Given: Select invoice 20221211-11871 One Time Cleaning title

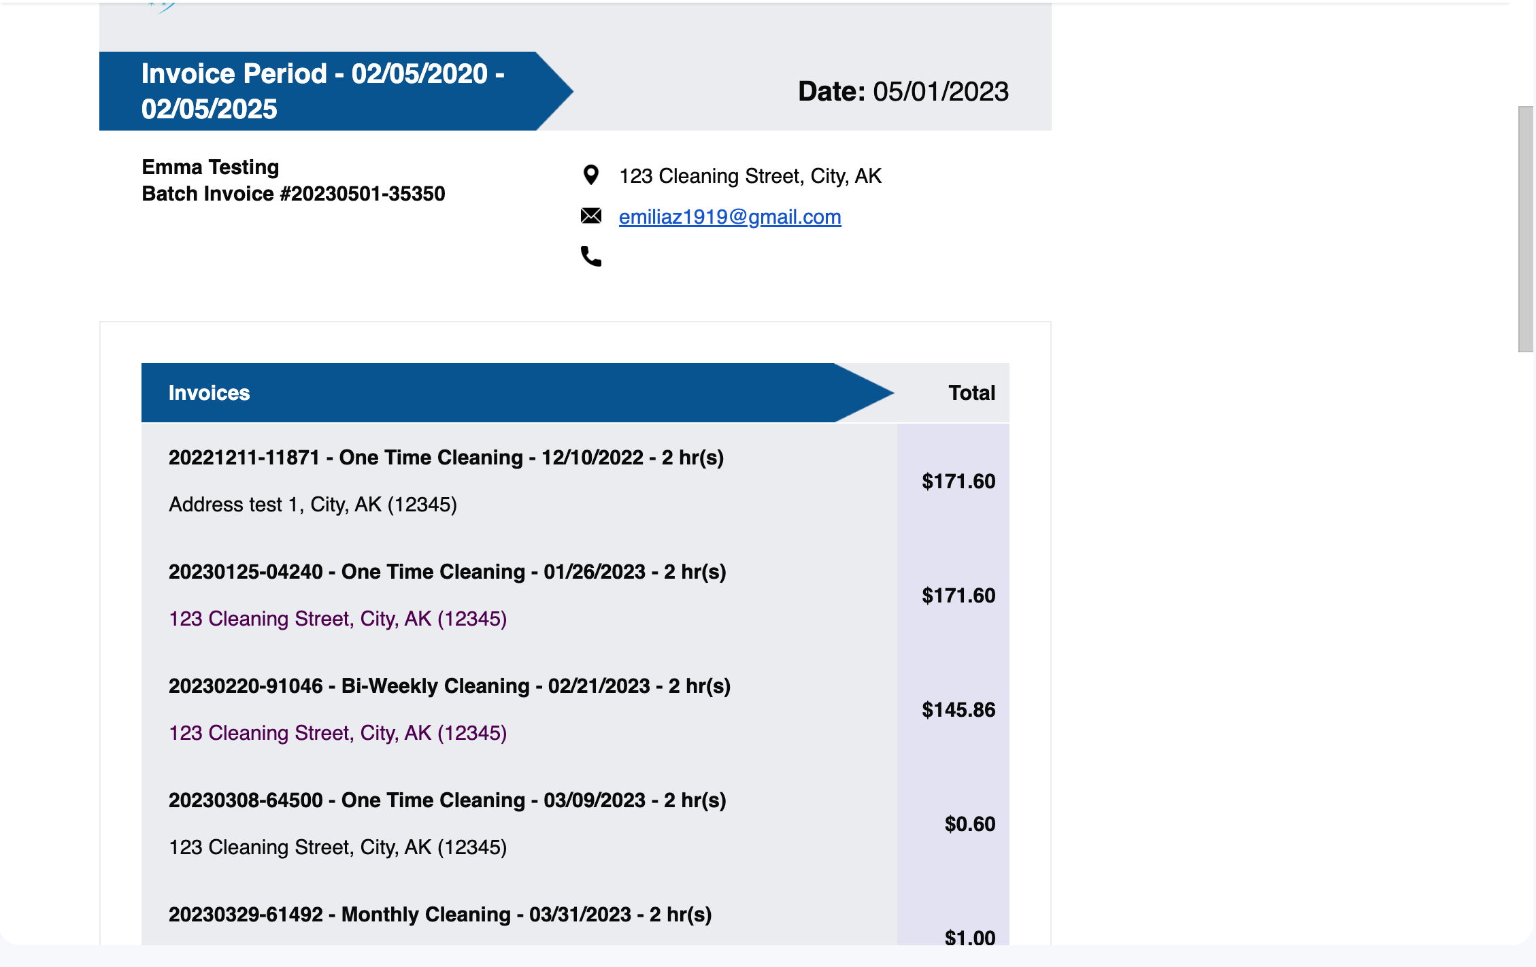Looking at the screenshot, I should [446, 458].
